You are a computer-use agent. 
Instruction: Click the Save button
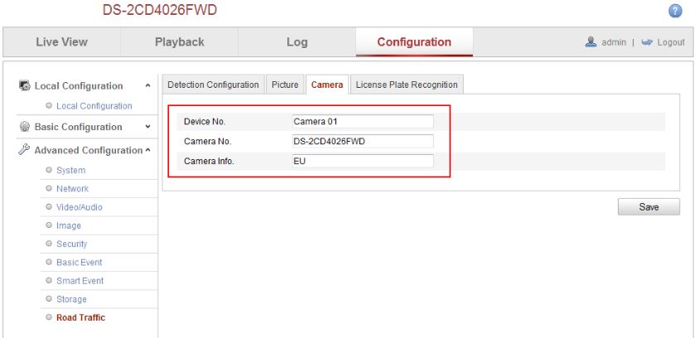[x=648, y=207]
